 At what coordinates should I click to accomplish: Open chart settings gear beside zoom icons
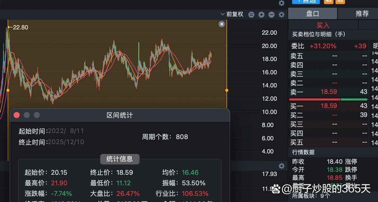coord(281,14)
